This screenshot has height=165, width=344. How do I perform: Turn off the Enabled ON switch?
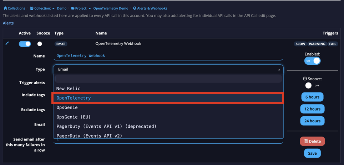coord(312,61)
